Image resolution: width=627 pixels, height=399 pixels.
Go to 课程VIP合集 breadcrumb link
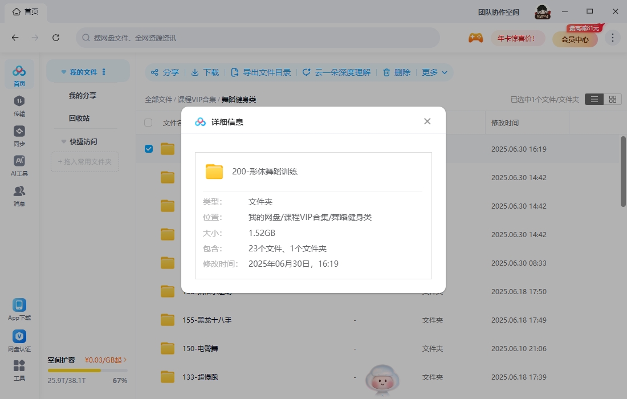(197, 99)
